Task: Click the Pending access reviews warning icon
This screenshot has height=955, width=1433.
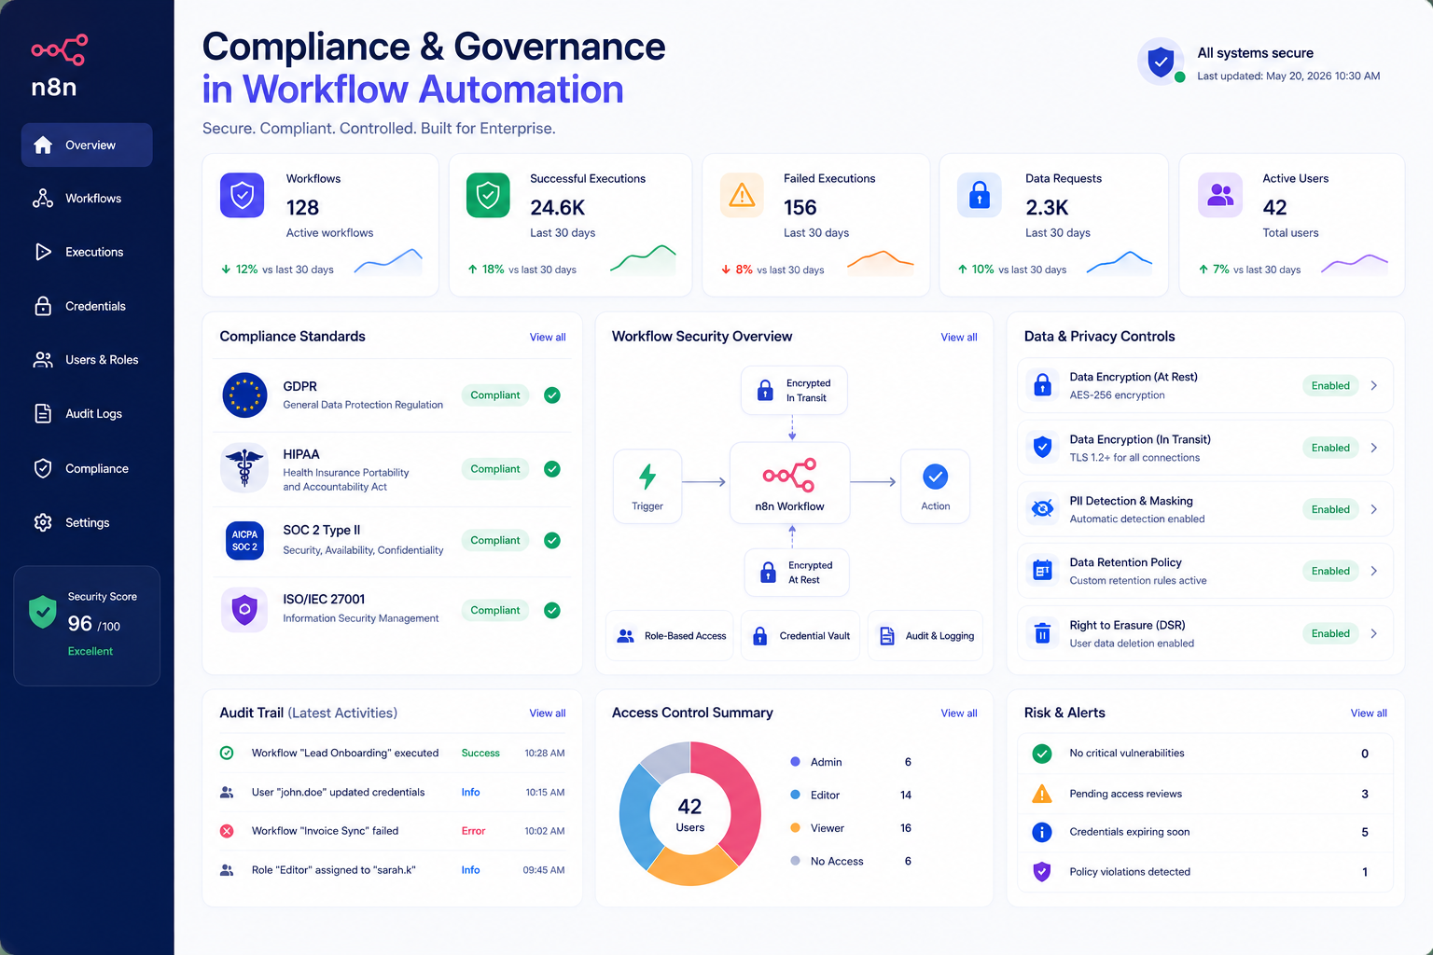Action: tap(1042, 794)
